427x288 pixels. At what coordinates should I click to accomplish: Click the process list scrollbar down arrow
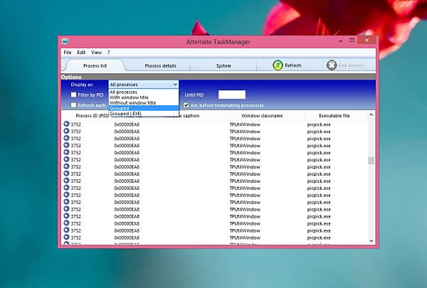(371, 240)
